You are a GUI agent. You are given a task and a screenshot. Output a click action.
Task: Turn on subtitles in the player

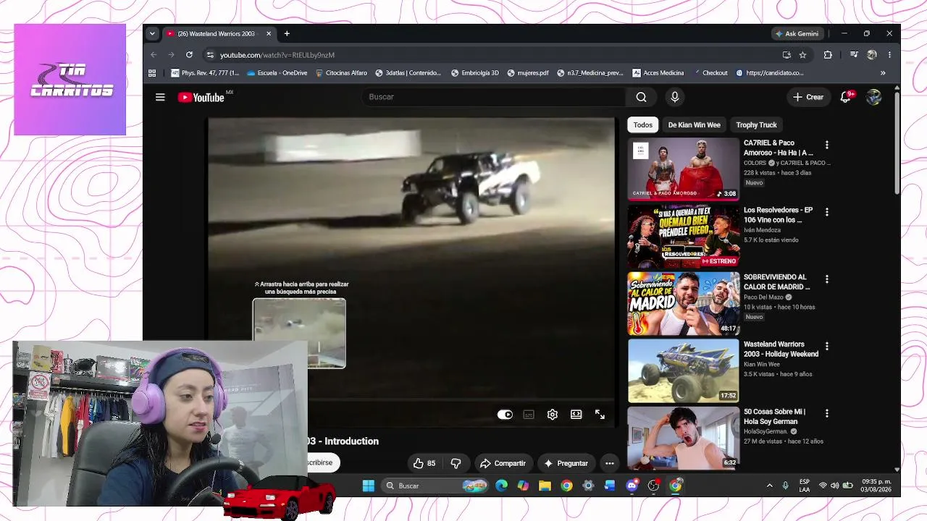[529, 415]
